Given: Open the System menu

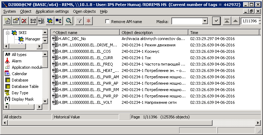Looking at the screenshot, I should coord(10,12).
